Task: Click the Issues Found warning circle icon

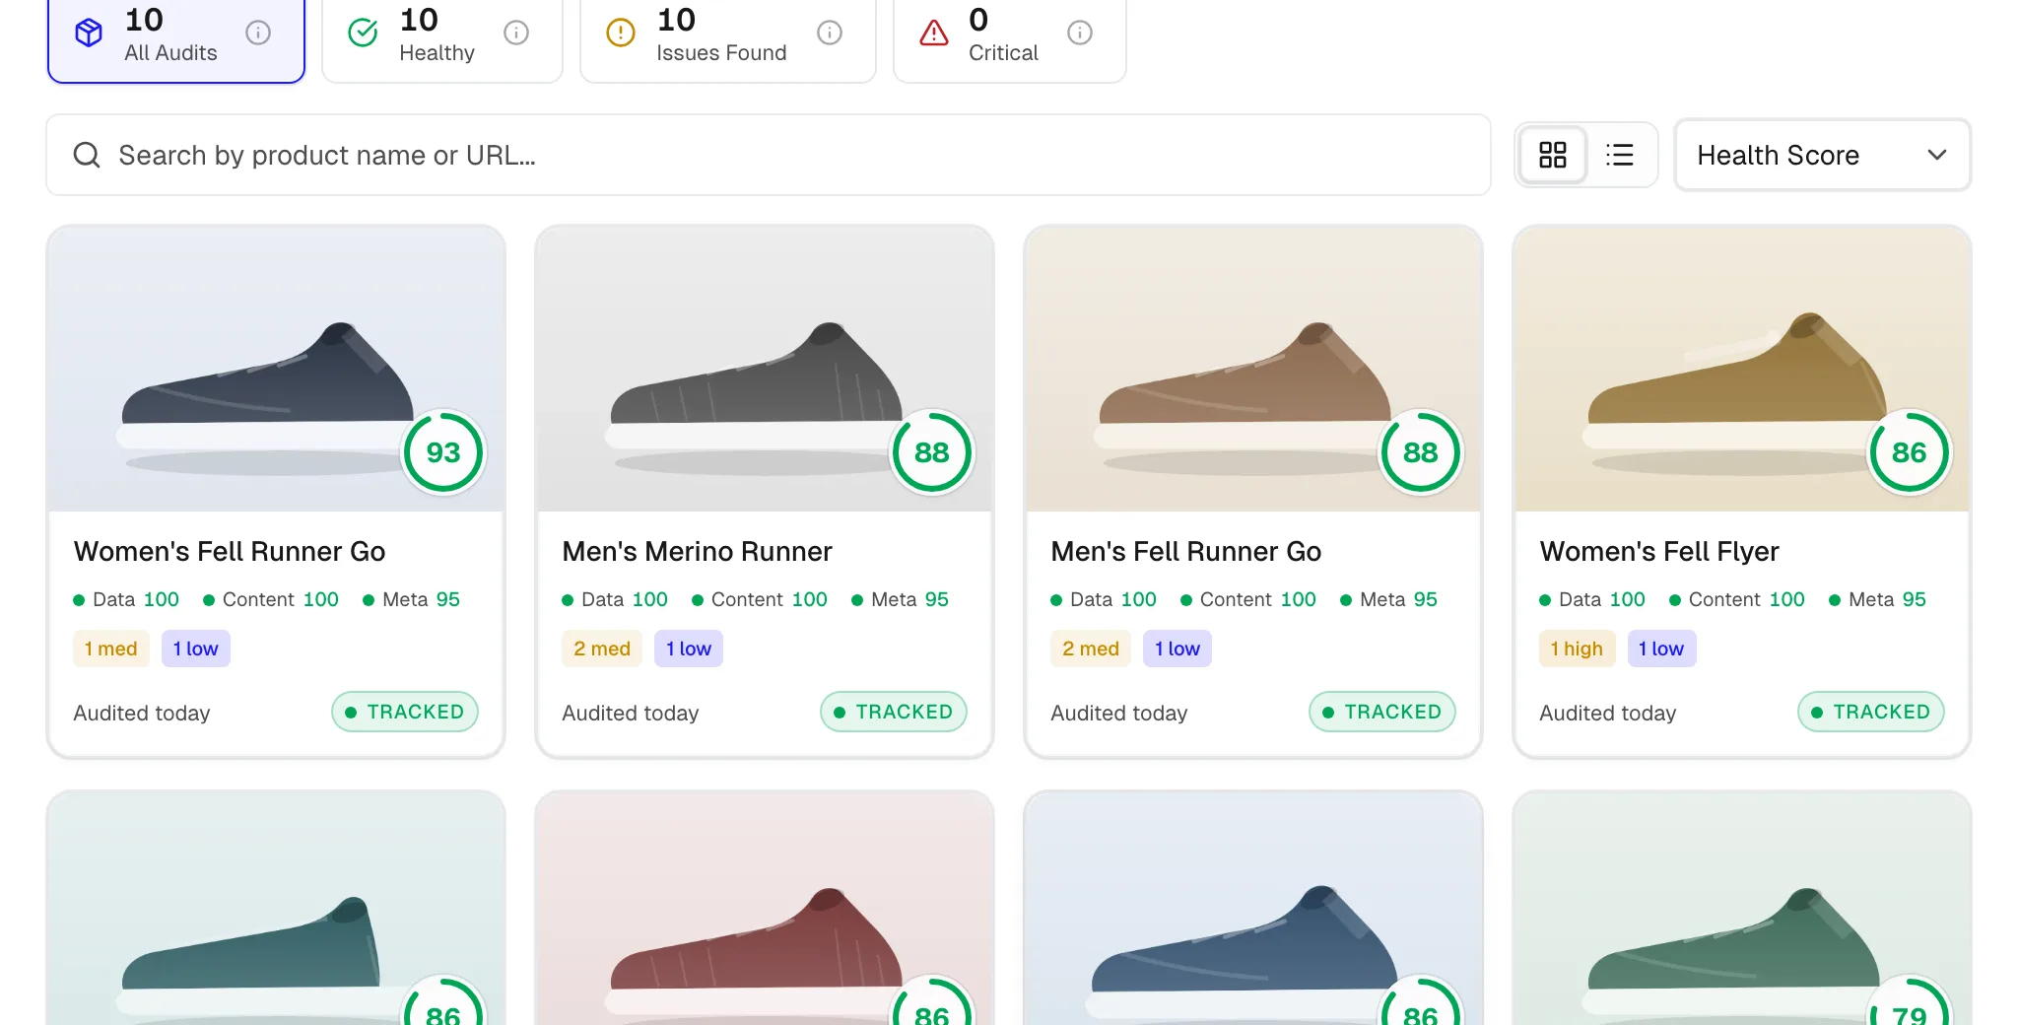Action: point(621,33)
